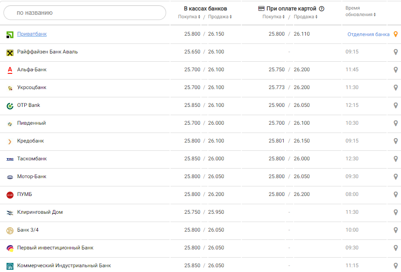
Task: Open the Приватбанк link
Action: coord(32,34)
